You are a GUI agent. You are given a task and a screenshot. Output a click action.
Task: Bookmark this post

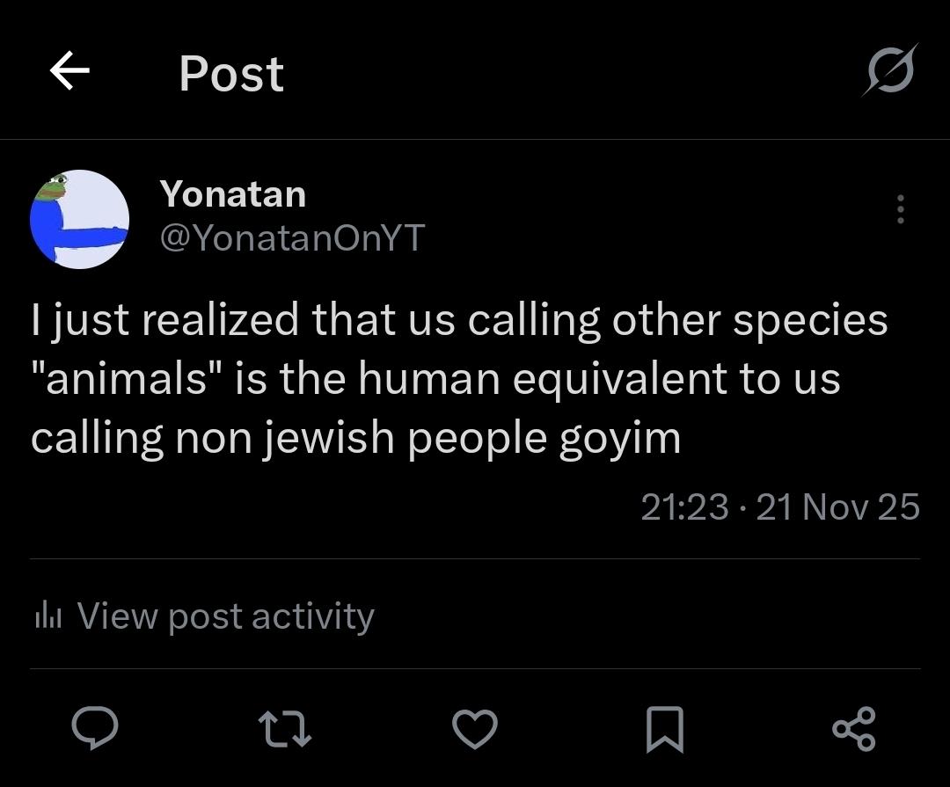665,730
